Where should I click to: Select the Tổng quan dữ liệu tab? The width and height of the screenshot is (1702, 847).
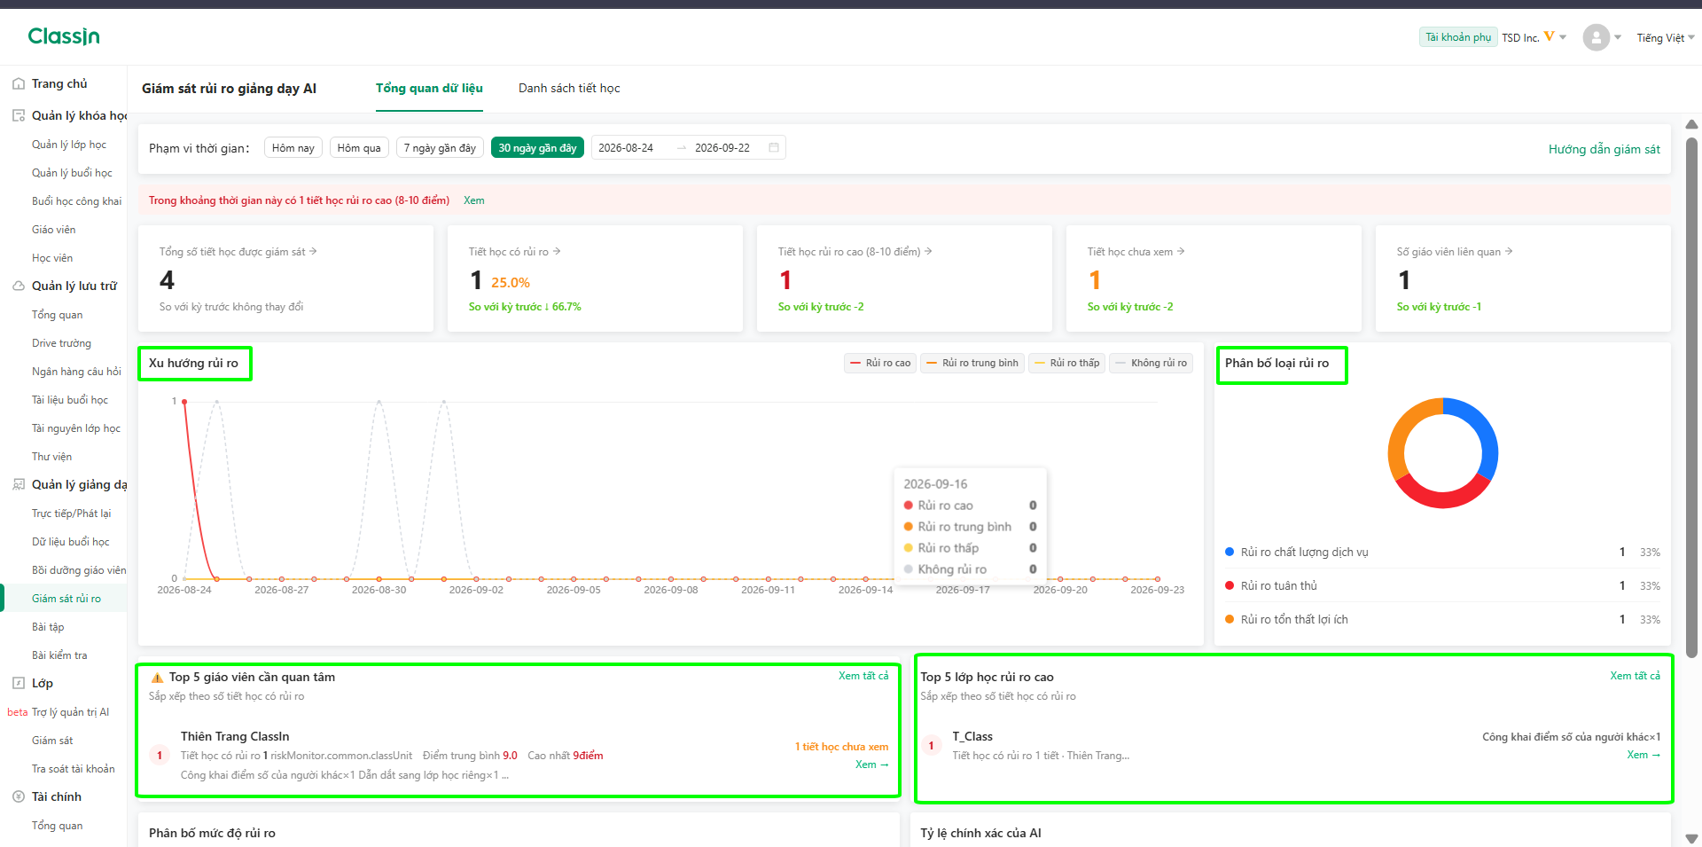point(429,88)
